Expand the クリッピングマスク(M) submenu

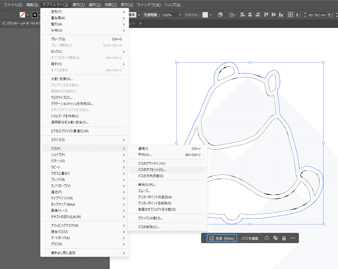pyautogui.click(x=84, y=226)
